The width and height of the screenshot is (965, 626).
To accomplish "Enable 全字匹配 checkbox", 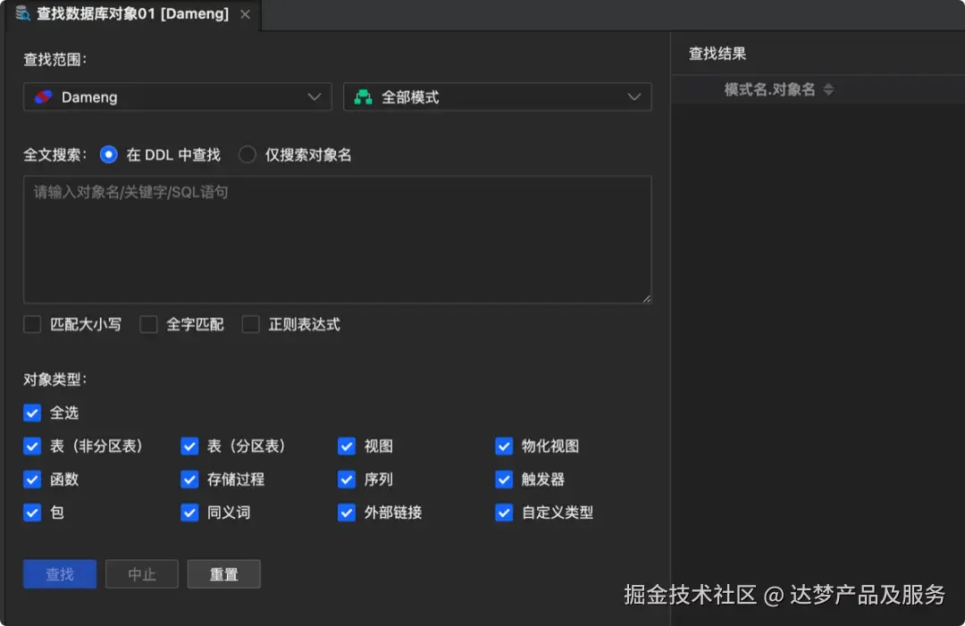I will 148,324.
